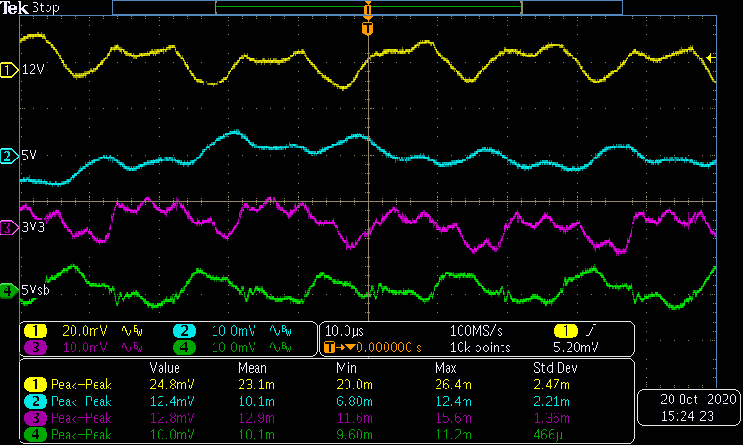743x445 pixels.
Task: Click channel 2 bandwidth-limit coupling icon
Action: point(280,331)
